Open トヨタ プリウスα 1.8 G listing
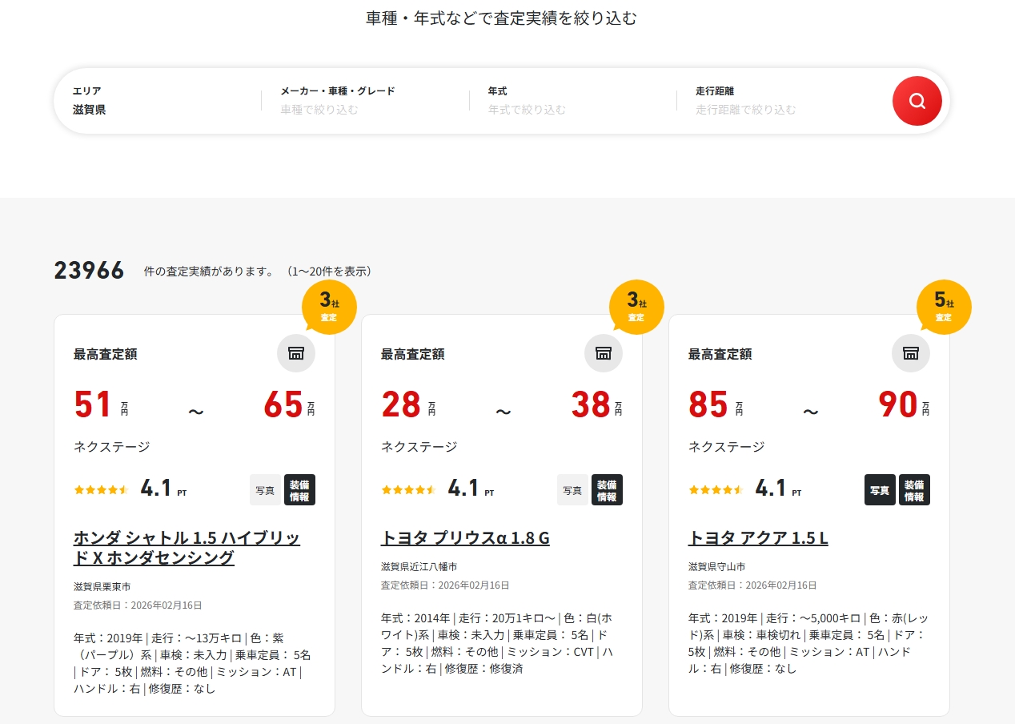The height and width of the screenshot is (724, 1015). [x=465, y=538]
